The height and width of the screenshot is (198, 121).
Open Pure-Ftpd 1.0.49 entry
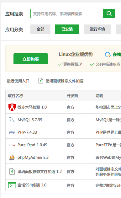(32, 145)
